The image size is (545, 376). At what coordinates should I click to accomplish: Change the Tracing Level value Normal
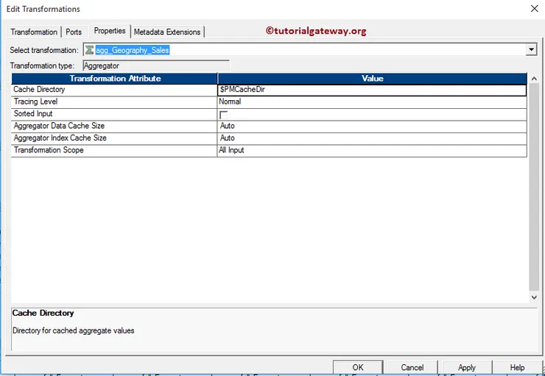coord(372,102)
